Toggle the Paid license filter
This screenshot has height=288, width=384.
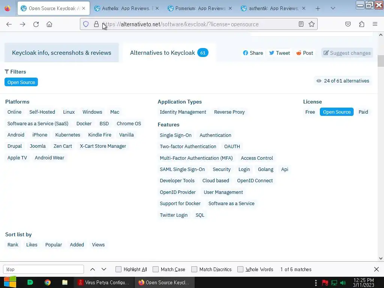click(x=363, y=112)
